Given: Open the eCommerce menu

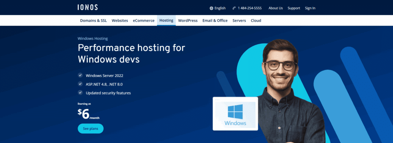Looking at the screenshot, I should [x=144, y=21].
